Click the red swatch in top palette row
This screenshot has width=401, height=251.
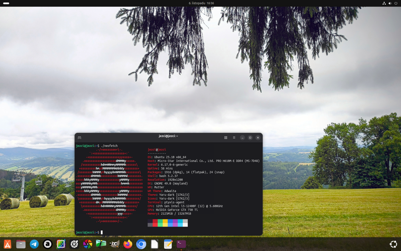pos(155,221)
